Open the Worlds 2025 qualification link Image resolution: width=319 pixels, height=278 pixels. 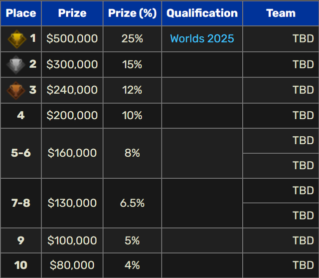click(202, 38)
